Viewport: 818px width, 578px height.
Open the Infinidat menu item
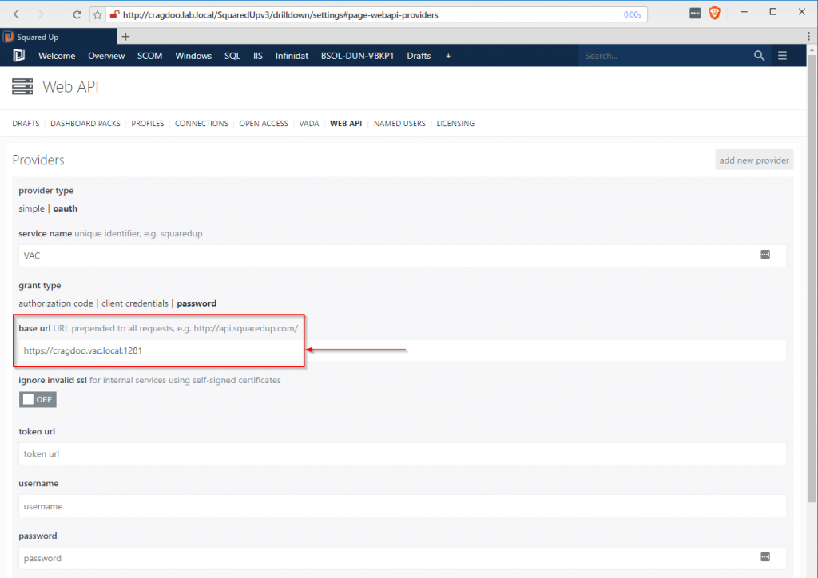pyautogui.click(x=292, y=56)
